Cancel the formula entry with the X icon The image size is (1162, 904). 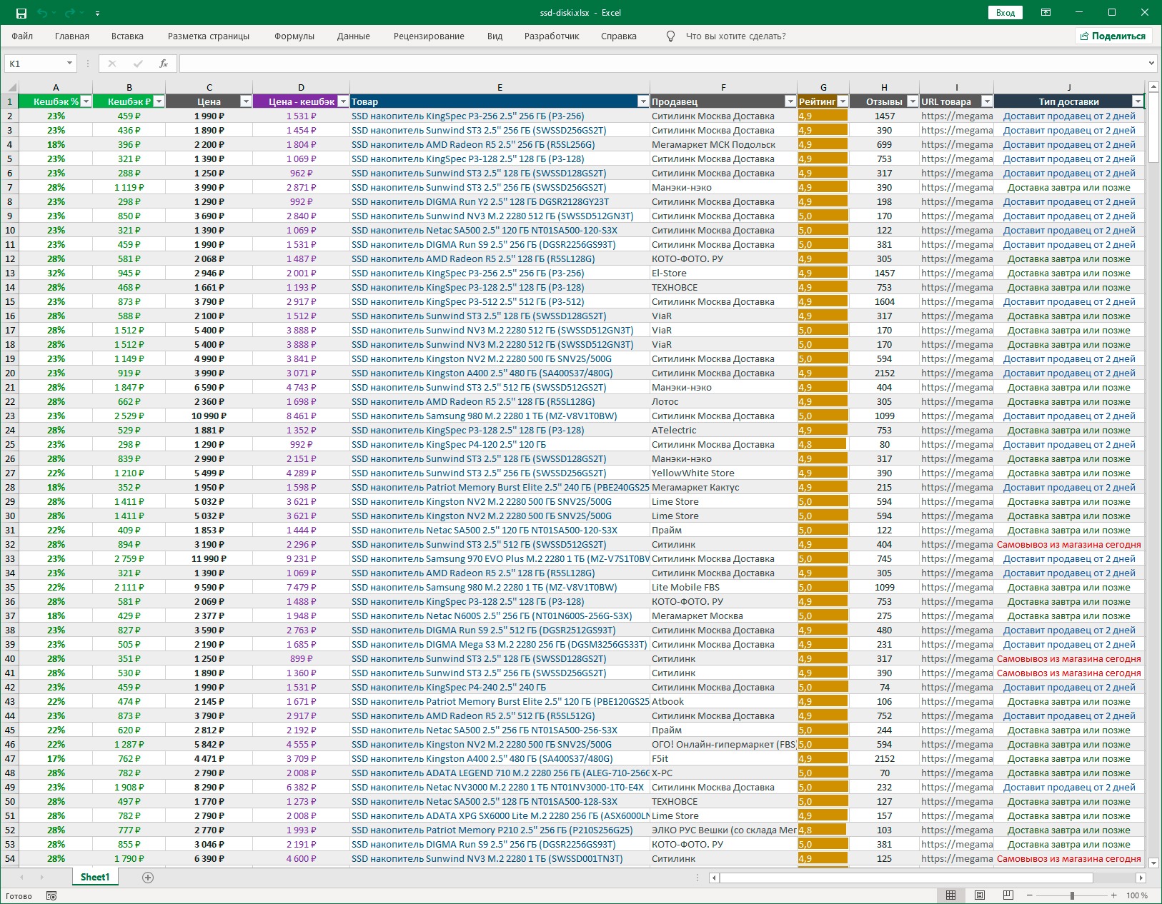[112, 64]
